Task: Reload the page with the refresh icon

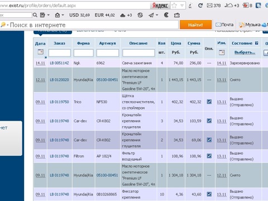Action: (200, 6)
